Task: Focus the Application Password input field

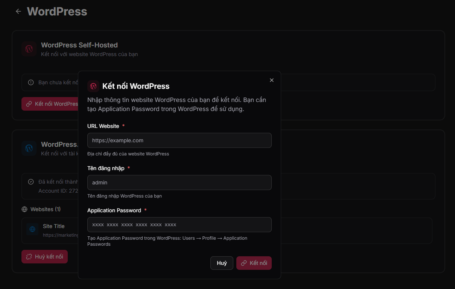Action: (x=179, y=225)
